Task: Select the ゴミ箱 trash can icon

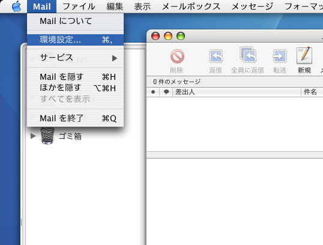Action: pos(47,136)
